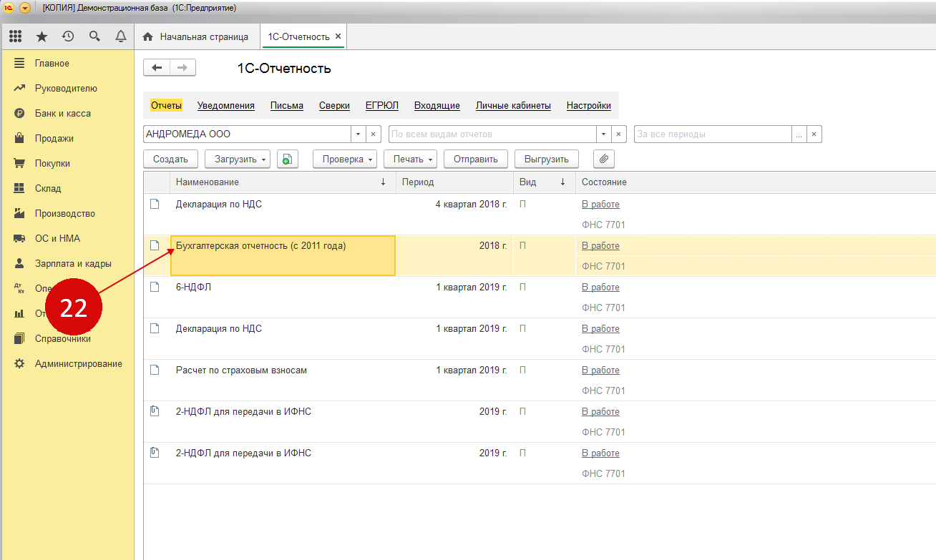This screenshot has height=560, width=936.
Task: Expand the report type dropdown arrow
Action: [604, 134]
